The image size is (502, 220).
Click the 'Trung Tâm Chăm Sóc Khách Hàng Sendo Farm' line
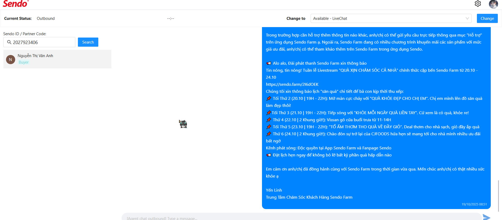tap(309, 197)
